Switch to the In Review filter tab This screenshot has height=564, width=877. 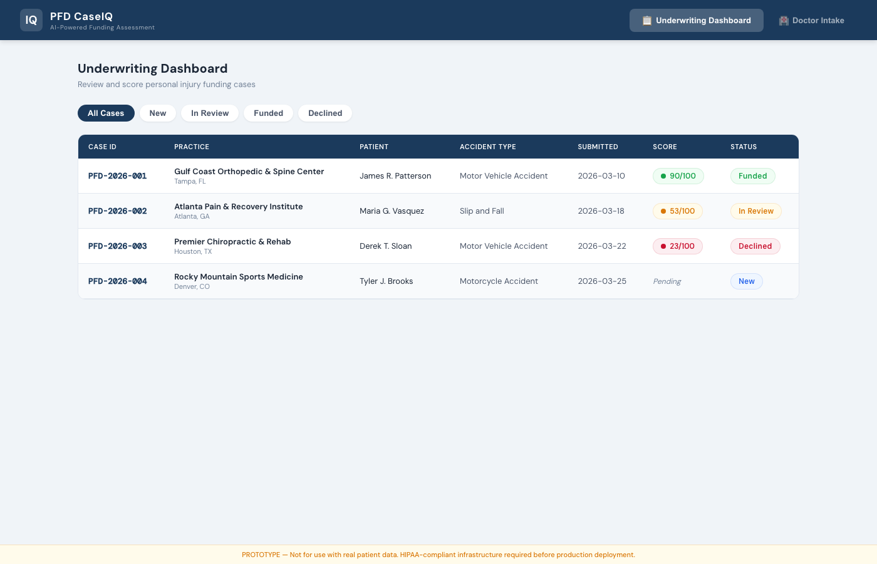coord(209,113)
